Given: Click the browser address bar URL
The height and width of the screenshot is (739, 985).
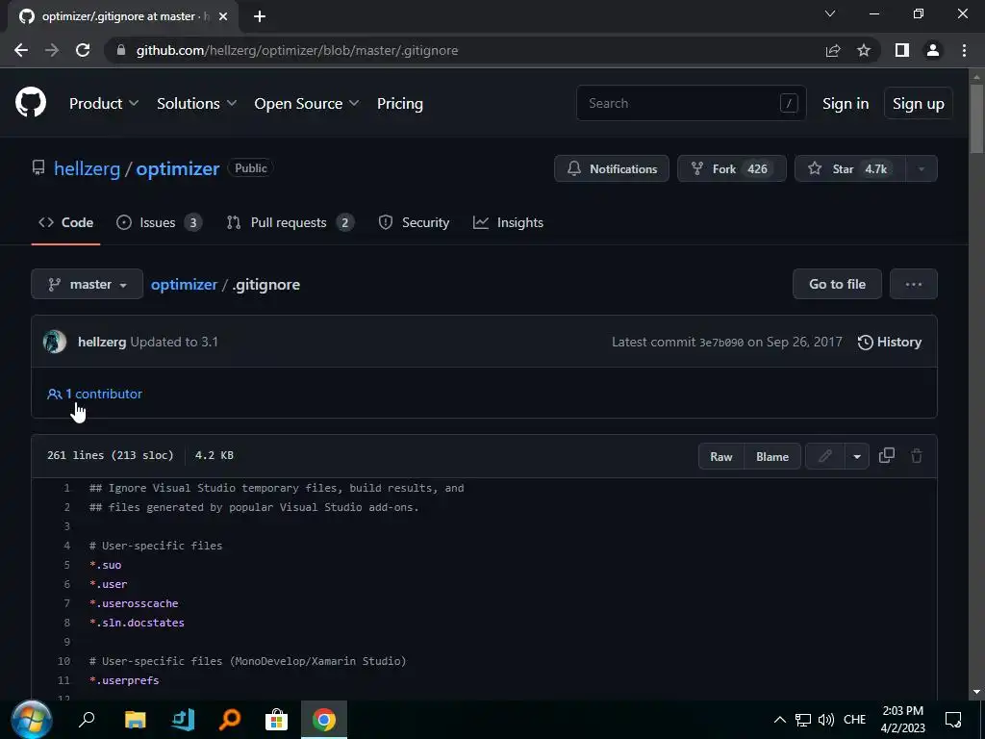Looking at the screenshot, I should (297, 50).
